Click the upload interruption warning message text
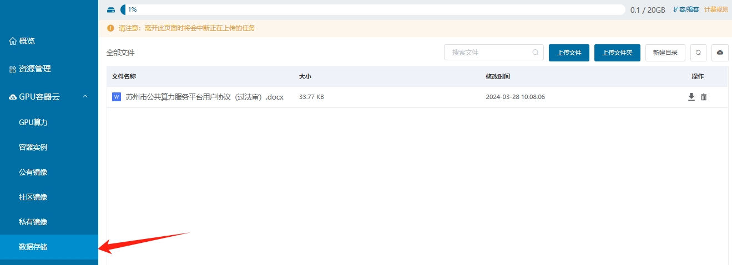The width and height of the screenshot is (732, 265). pyautogui.click(x=187, y=28)
